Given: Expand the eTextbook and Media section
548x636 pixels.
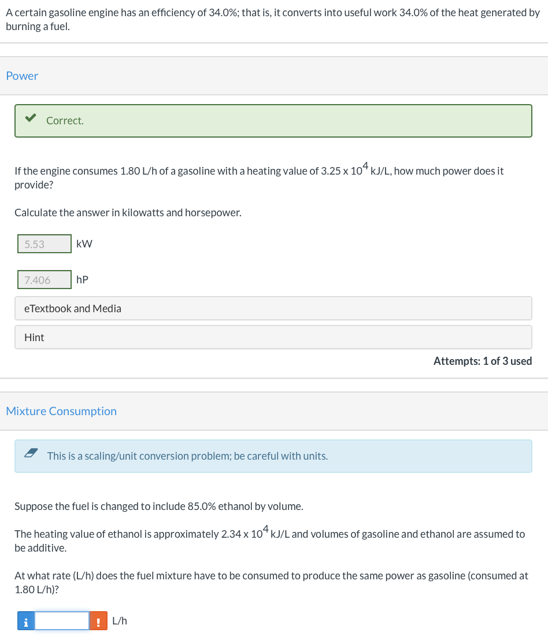Looking at the screenshot, I should pos(72,308).
